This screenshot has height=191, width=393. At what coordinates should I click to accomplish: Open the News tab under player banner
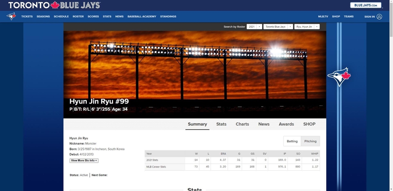264,124
